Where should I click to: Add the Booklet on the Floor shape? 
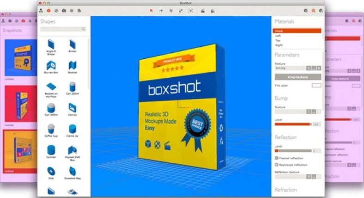click(51, 90)
